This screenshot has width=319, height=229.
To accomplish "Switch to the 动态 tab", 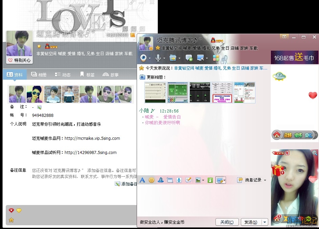I will point(63,75).
